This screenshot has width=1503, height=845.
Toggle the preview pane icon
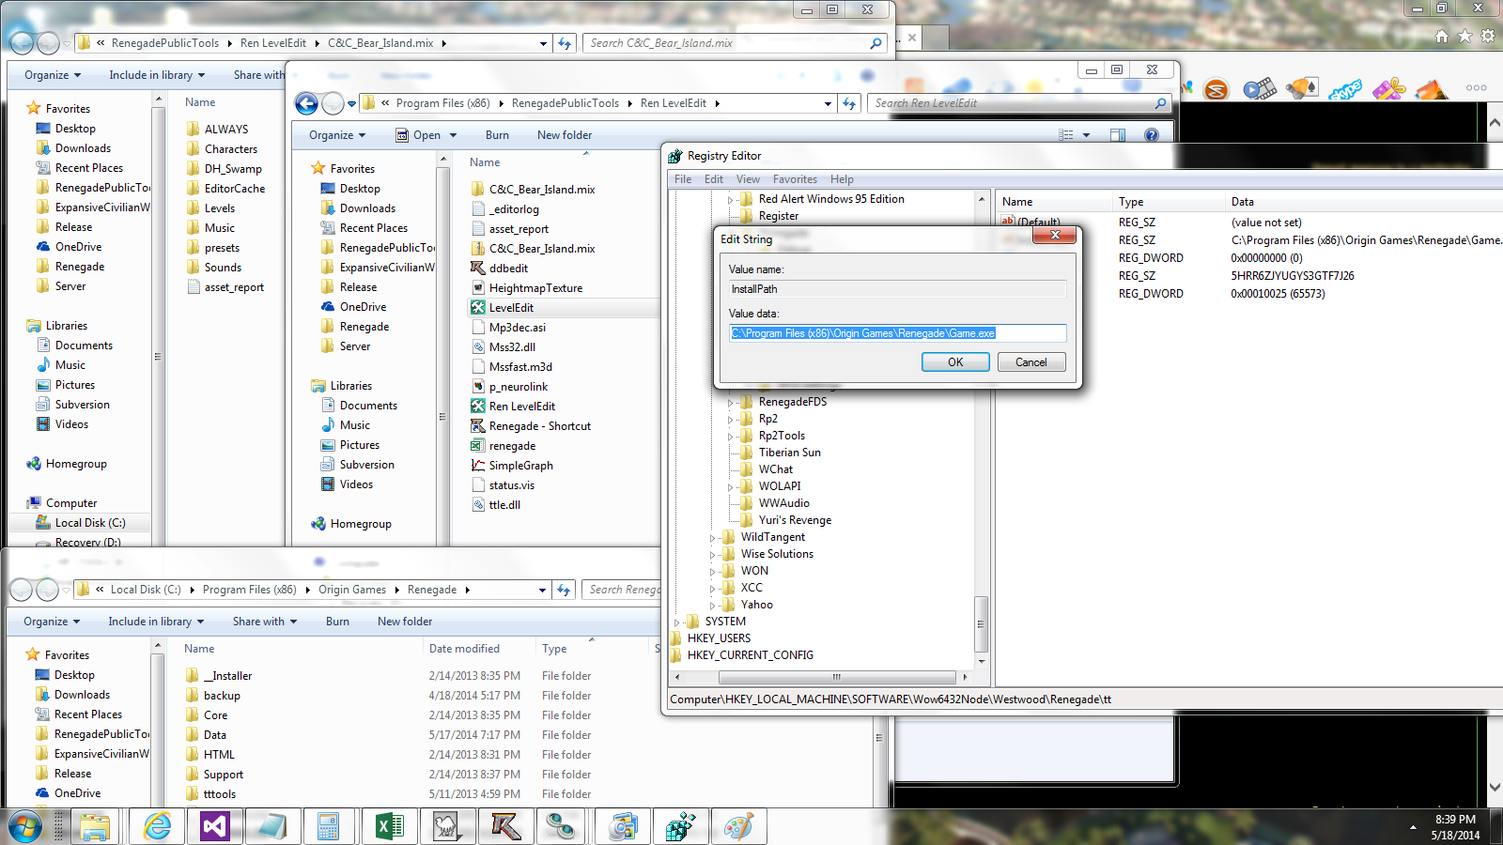tap(1117, 135)
